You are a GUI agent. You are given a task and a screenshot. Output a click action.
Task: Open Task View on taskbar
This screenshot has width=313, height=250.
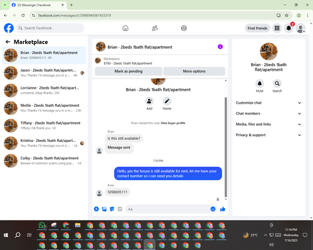click(x=29, y=235)
